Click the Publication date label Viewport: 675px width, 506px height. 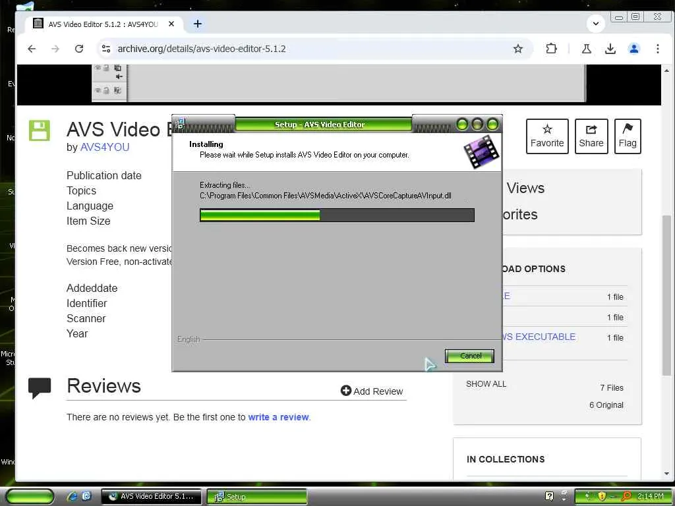(103, 175)
